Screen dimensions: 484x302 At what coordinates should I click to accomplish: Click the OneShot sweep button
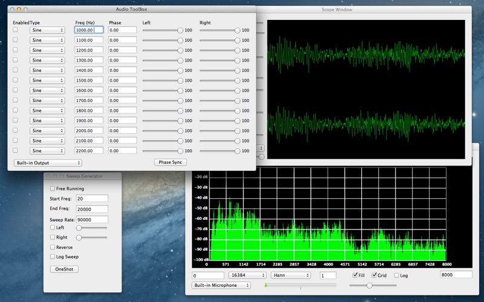coord(64,269)
